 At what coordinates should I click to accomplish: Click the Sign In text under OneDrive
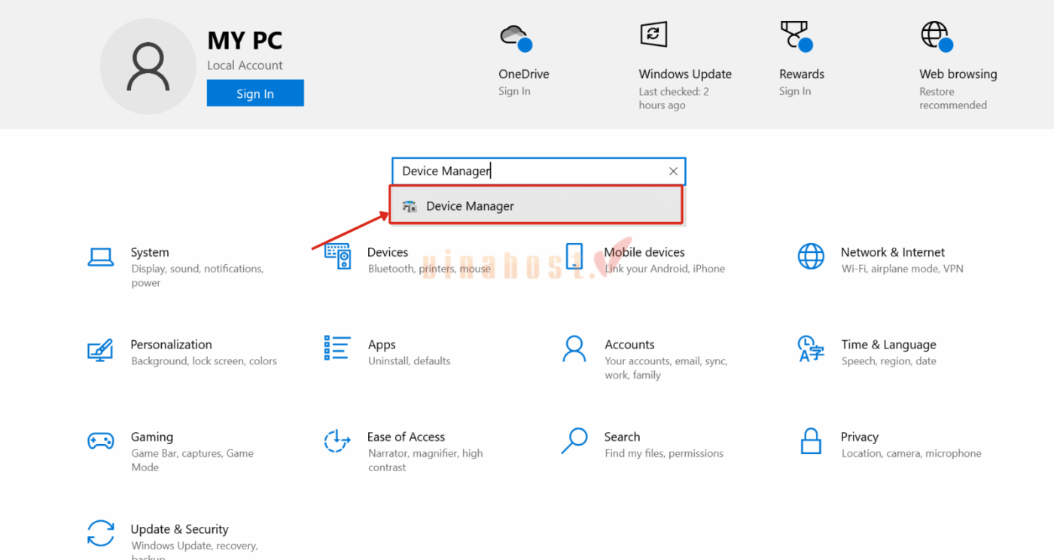[x=514, y=91]
